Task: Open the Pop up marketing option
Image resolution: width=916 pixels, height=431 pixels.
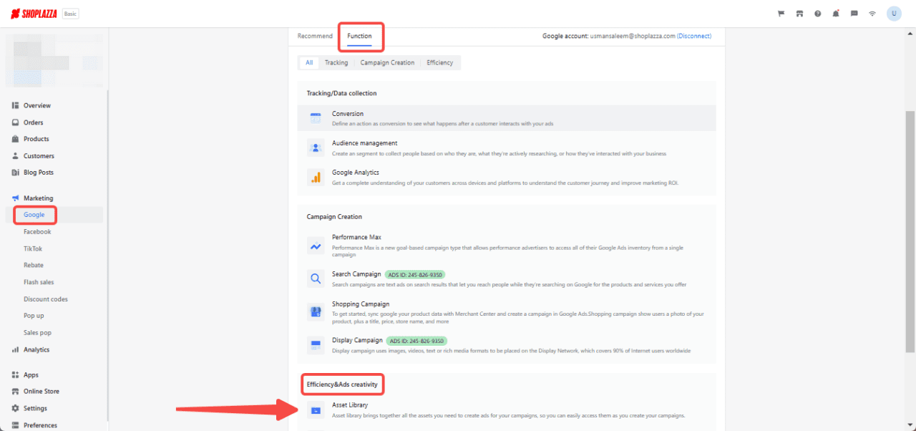Action: coord(34,316)
